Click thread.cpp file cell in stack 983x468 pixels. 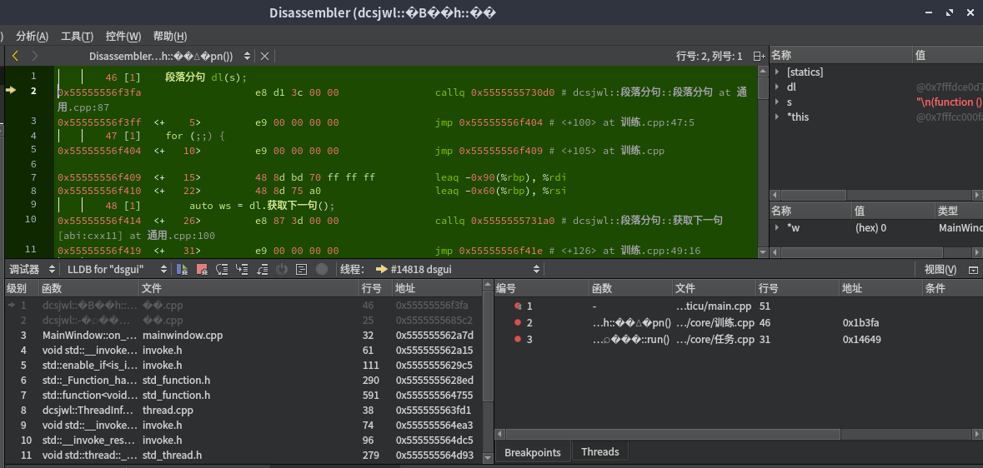point(168,411)
